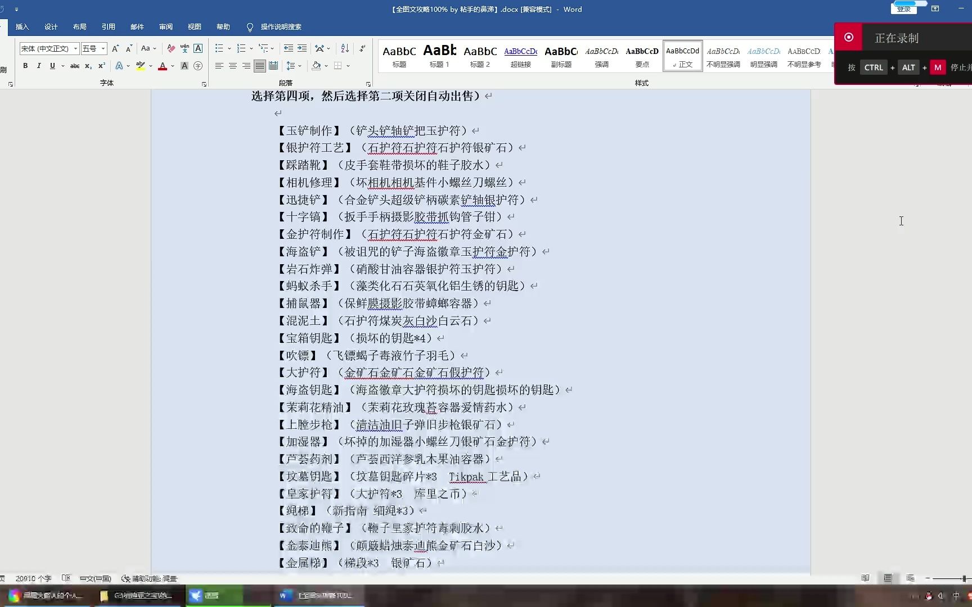Adjust the zoom slider
The width and height of the screenshot is (972, 607).
tap(964, 578)
